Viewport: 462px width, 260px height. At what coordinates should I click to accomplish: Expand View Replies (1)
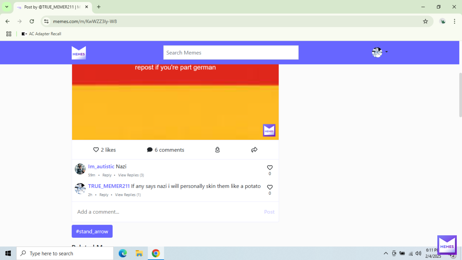128,195
